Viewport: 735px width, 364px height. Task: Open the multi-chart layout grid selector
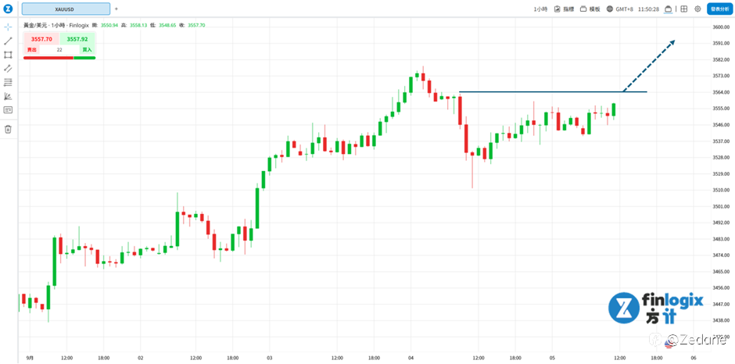click(x=683, y=9)
